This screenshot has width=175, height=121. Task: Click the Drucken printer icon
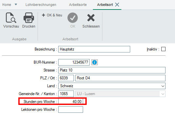pos(29,18)
